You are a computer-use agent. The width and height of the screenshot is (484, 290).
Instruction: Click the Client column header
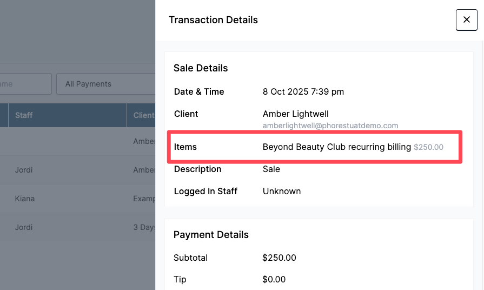tap(143, 115)
